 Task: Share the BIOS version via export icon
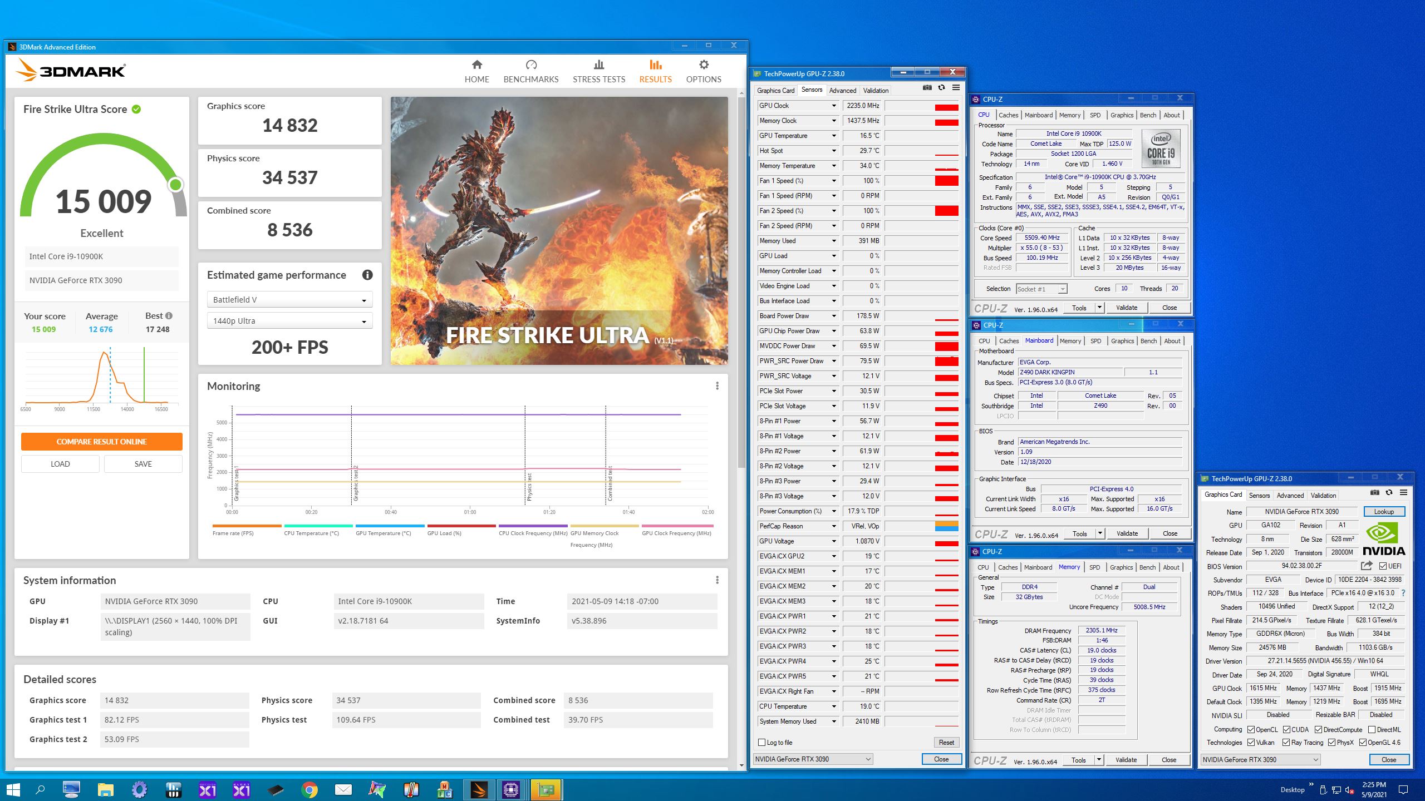(x=1367, y=566)
